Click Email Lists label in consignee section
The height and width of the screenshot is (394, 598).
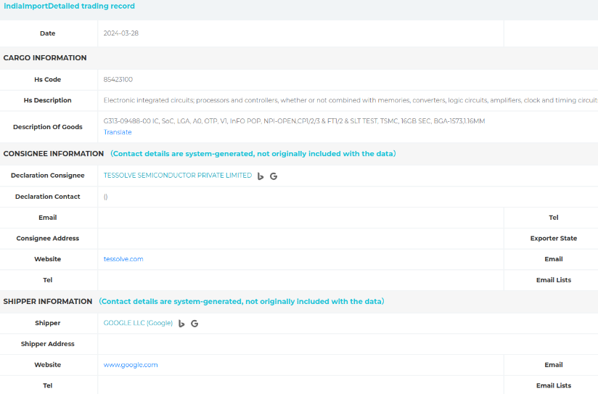click(x=554, y=280)
